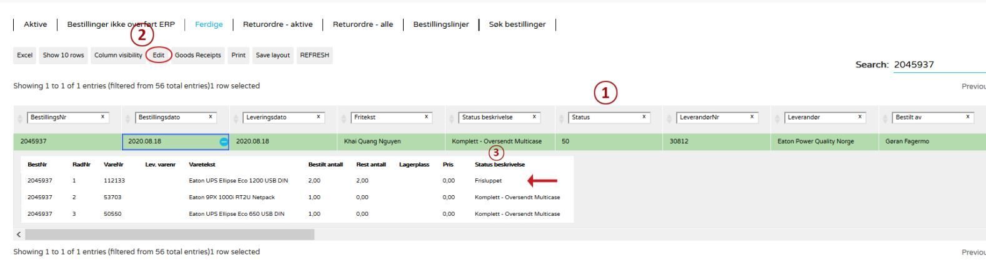Open Show 10 rows menu
This screenshot has height=265, width=986.
pos(63,55)
